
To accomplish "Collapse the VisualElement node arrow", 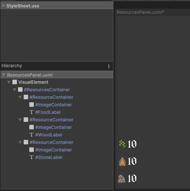I will (x=9, y=82).
